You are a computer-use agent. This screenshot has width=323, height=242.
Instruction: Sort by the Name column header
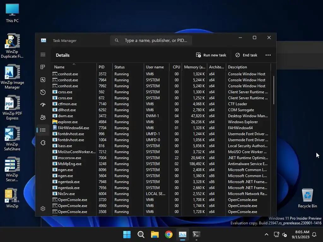click(x=73, y=67)
